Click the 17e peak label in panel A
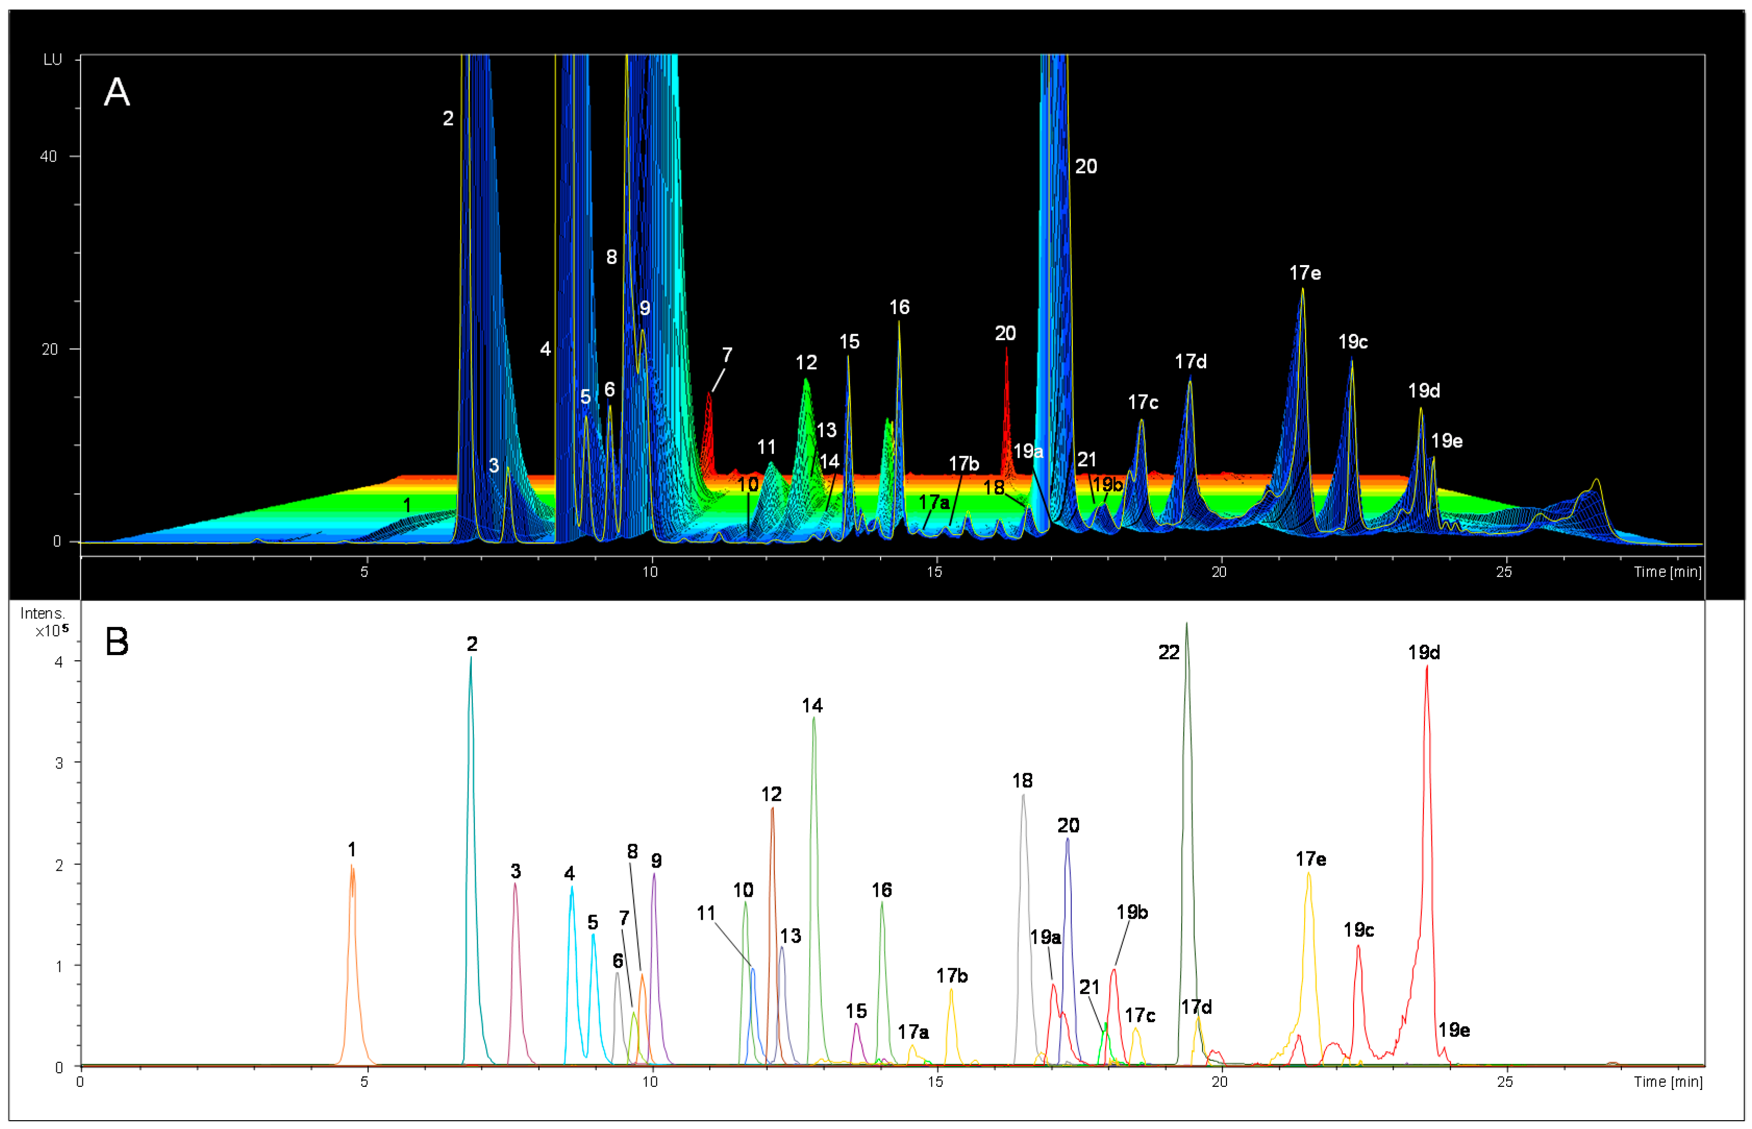This screenshot has width=1752, height=1129. (1305, 273)
